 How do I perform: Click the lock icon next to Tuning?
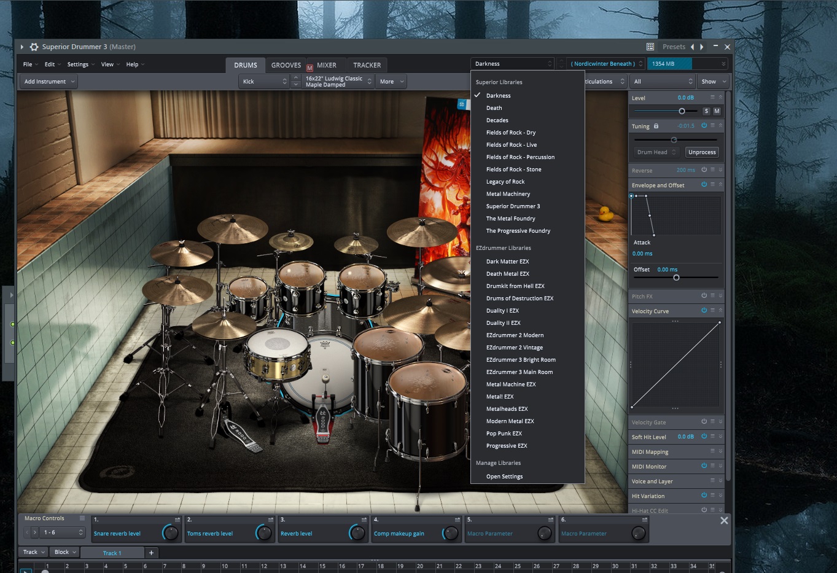(656, 126)
